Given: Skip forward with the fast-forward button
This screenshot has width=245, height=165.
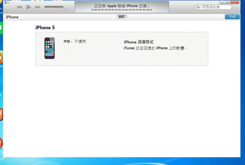Looking at the screenshot, I should tap(38, 7).
